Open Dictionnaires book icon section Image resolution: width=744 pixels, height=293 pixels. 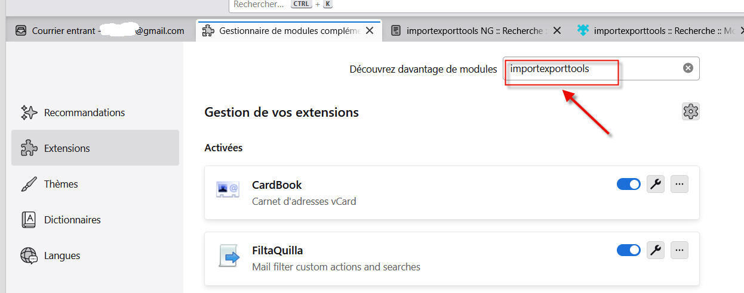point(29,220)
